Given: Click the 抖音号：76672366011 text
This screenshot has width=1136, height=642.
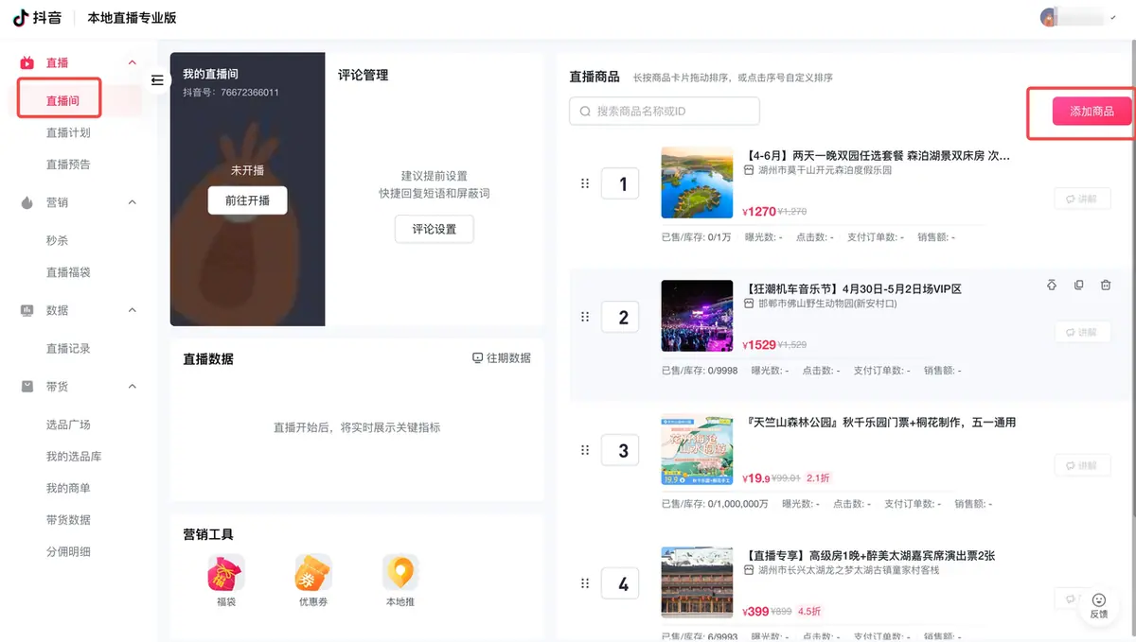Looking at the screenshot, I should pos(230,93).
